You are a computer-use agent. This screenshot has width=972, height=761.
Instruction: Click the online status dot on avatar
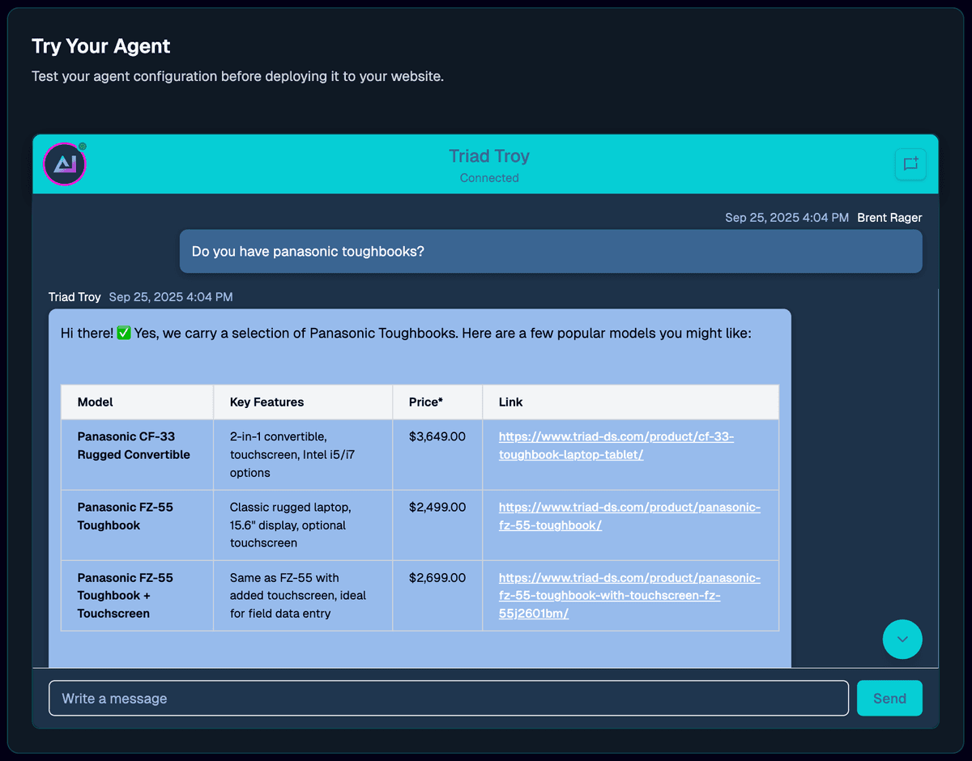(83, 147)
